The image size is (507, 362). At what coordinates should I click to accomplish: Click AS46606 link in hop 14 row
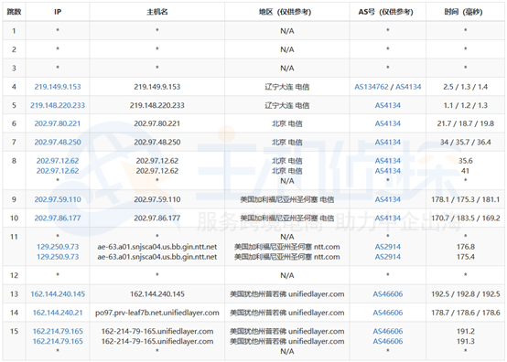[388, 313]
